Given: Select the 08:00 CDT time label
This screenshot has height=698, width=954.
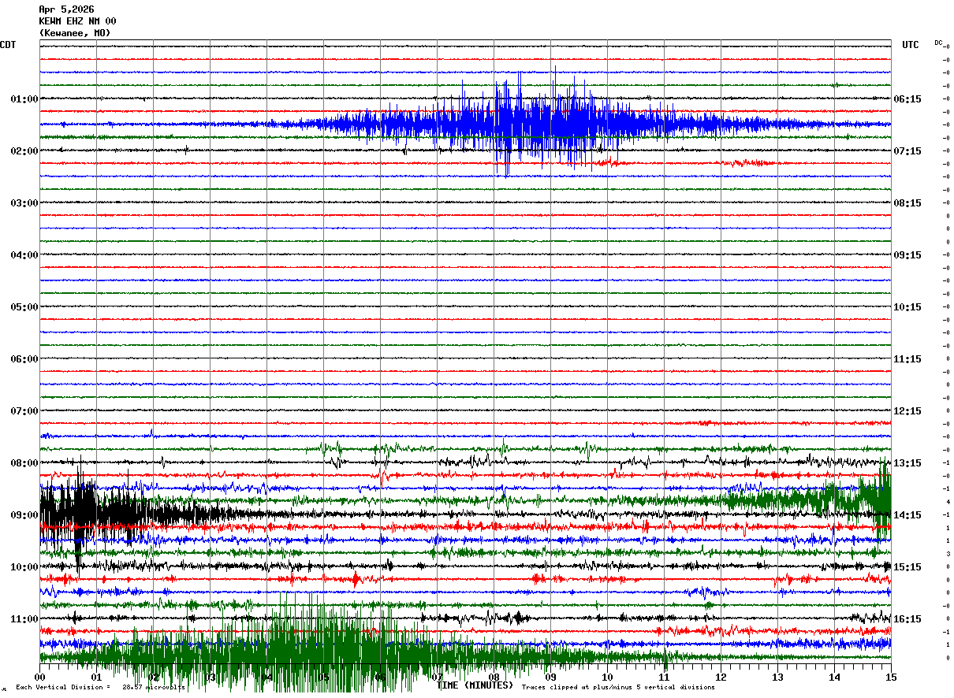Looking at the screenshot, I should pyautogui.click(x=24, y=463).
